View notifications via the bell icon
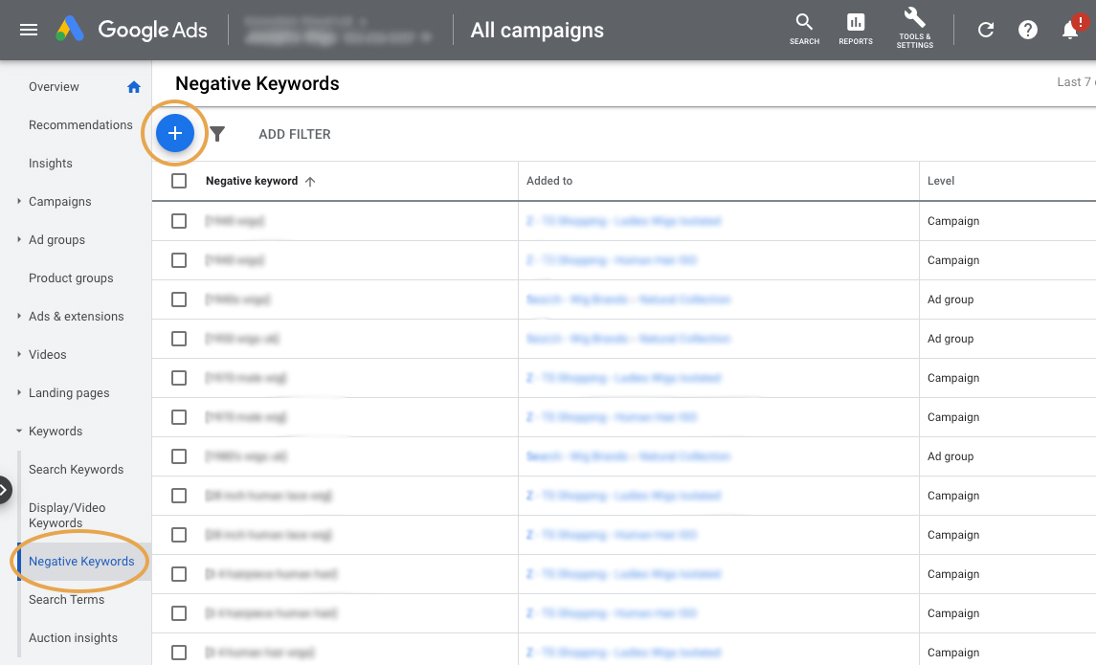The height and width of the screenshot is (665, 1096). [1070, 30]
